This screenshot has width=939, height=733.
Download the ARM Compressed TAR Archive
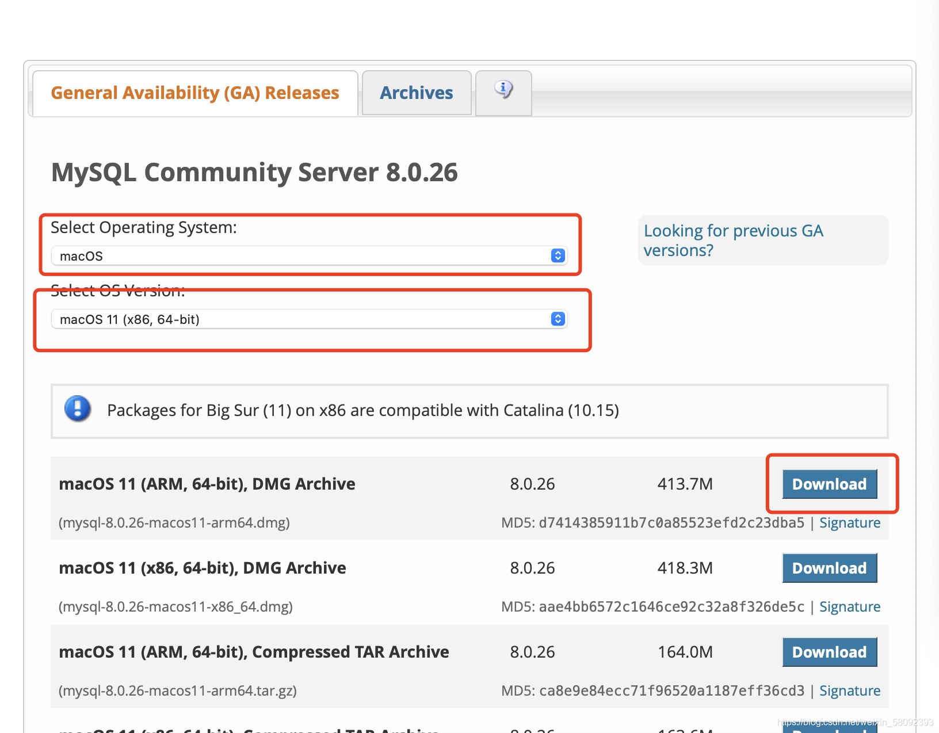point(829,652)
